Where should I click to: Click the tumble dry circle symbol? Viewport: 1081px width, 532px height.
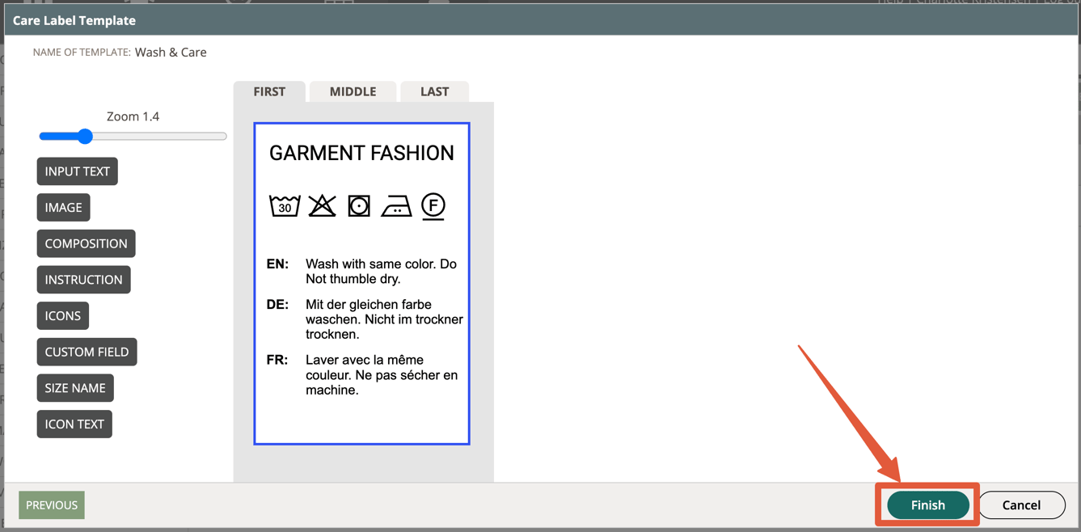tap(359, 206)
